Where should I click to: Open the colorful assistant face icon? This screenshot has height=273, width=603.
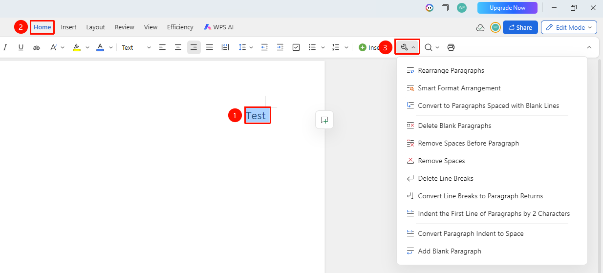pos(430,8)
